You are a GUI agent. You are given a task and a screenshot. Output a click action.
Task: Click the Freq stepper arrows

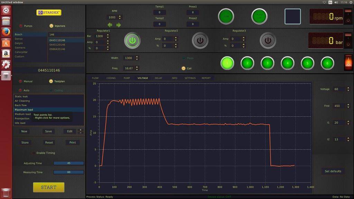point(137,68)
